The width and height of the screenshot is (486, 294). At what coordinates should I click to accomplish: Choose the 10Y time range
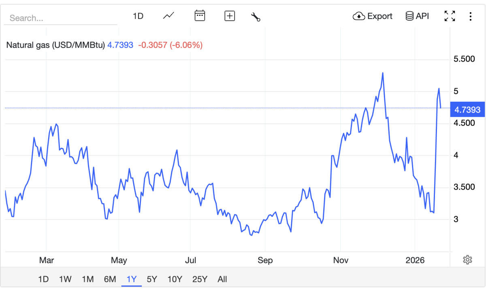tap(175, 279)
